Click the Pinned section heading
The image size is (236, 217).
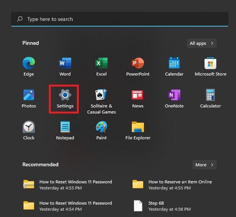31,43
